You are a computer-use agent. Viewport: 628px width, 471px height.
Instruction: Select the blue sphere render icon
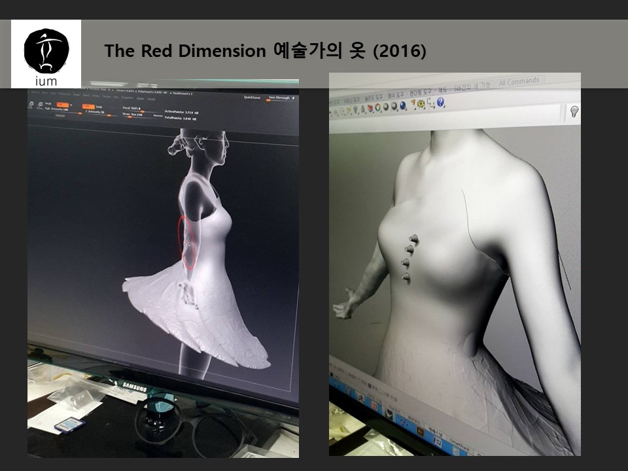tap(403, 105)
